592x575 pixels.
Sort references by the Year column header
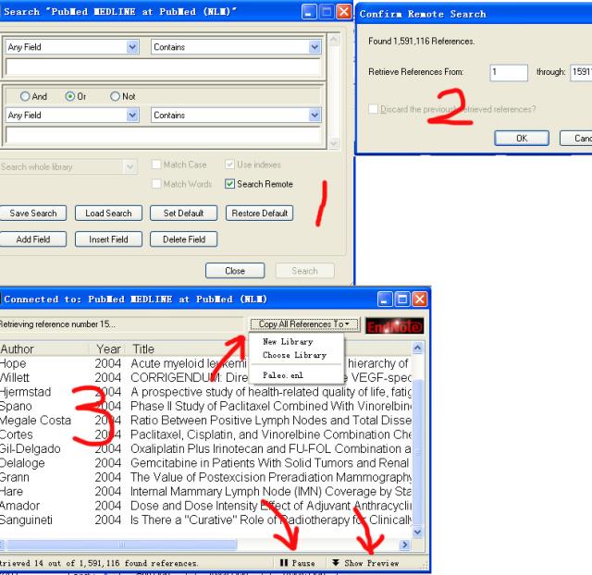coord(108,349)
